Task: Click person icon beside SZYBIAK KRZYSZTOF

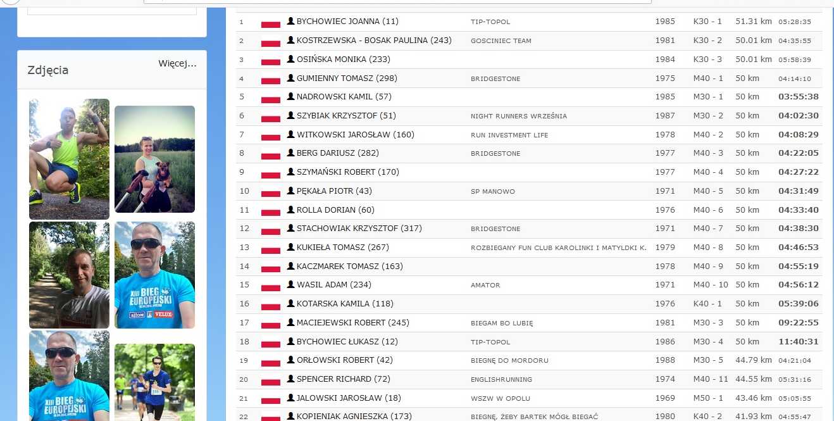Action: click(290, 115)
